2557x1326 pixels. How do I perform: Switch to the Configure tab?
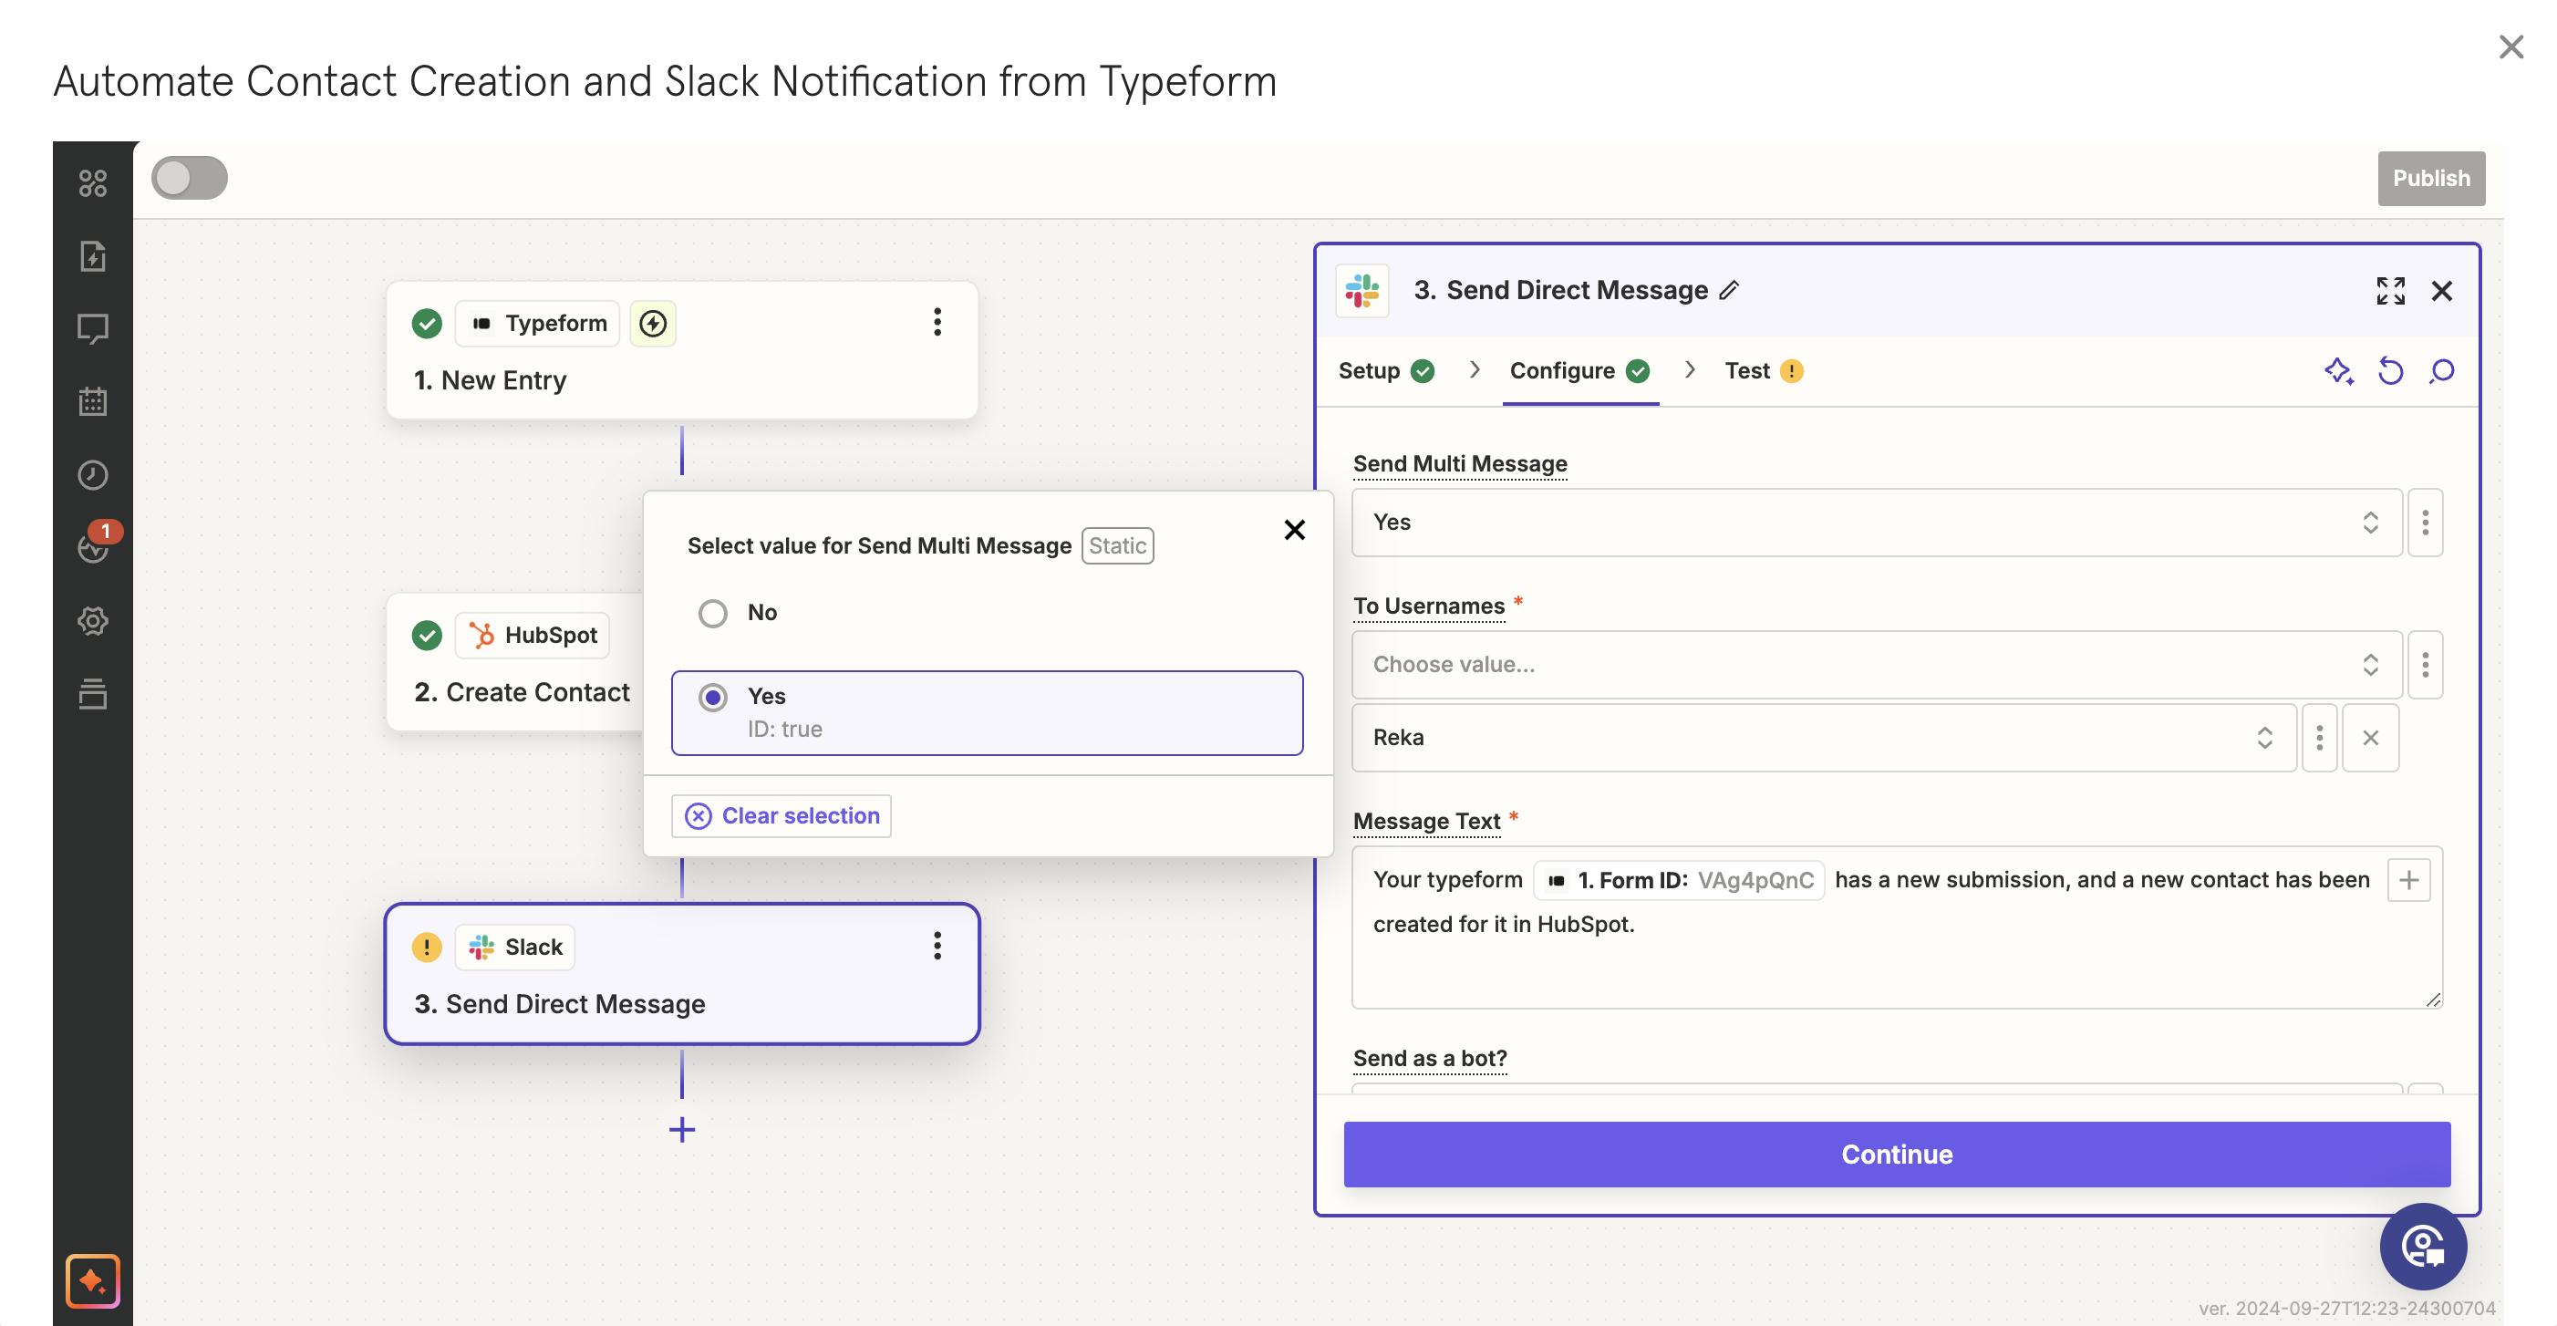click(1579, 371)
